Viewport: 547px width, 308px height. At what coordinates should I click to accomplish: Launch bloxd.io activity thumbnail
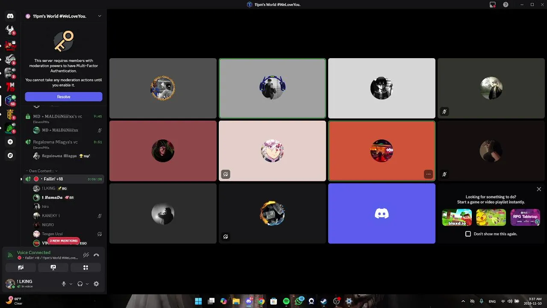tap(457, 217)
